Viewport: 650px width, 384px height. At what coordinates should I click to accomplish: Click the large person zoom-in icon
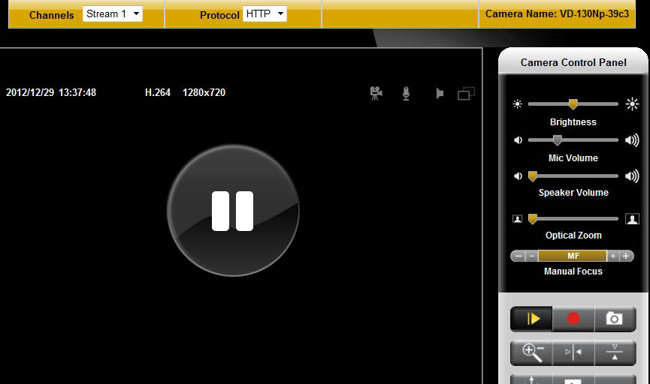[x=632, y=219]
